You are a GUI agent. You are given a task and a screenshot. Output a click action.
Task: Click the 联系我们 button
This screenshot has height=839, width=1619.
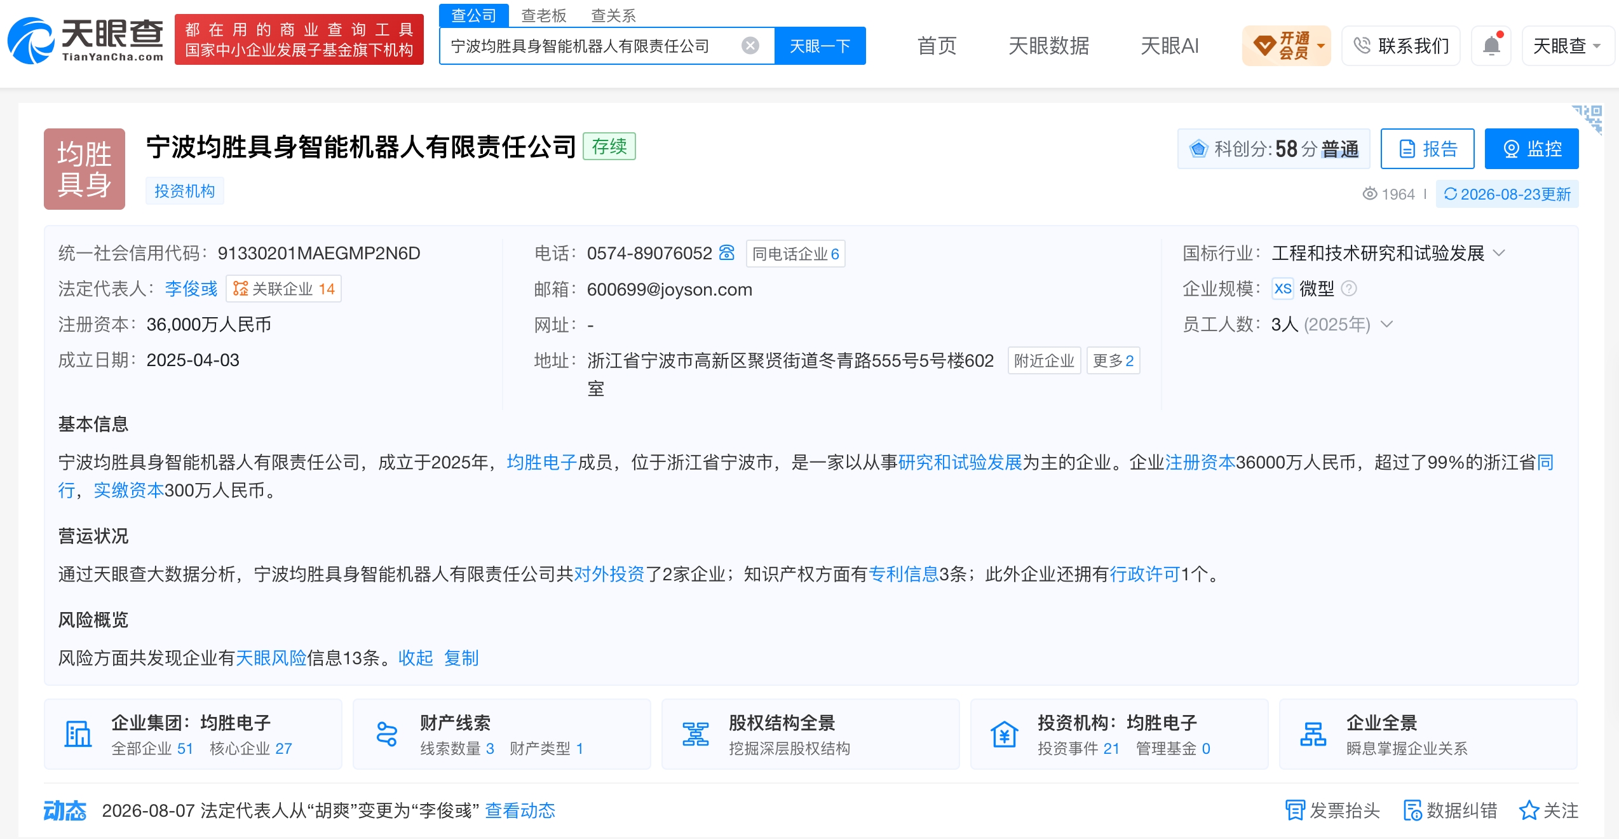(1401, 46)
